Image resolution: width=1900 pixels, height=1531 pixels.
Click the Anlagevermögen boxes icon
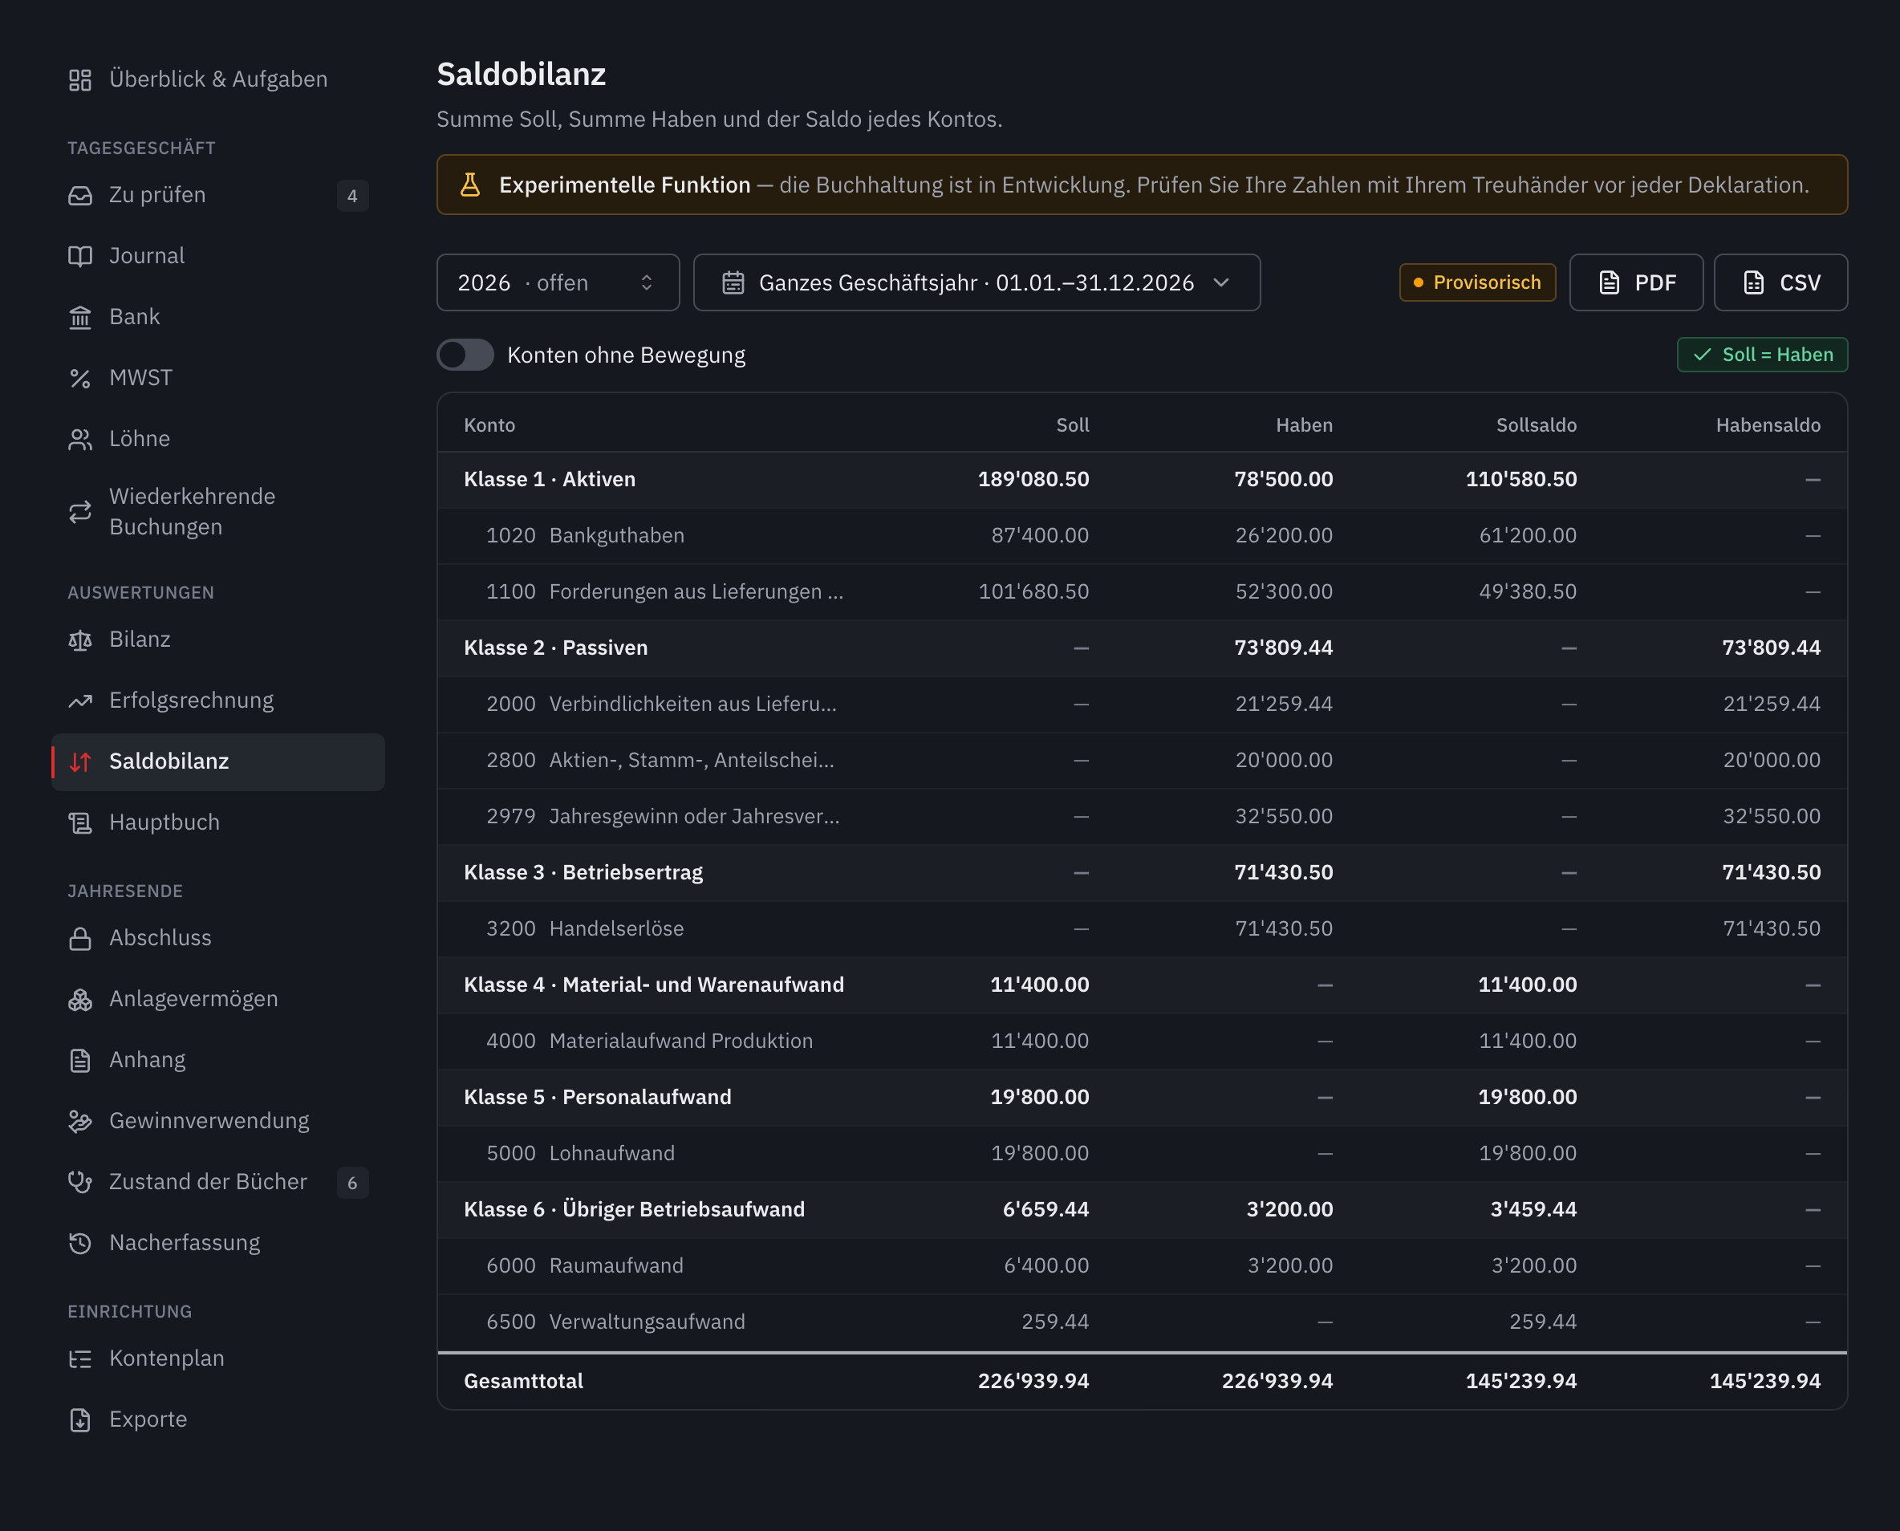pos(80,999)
